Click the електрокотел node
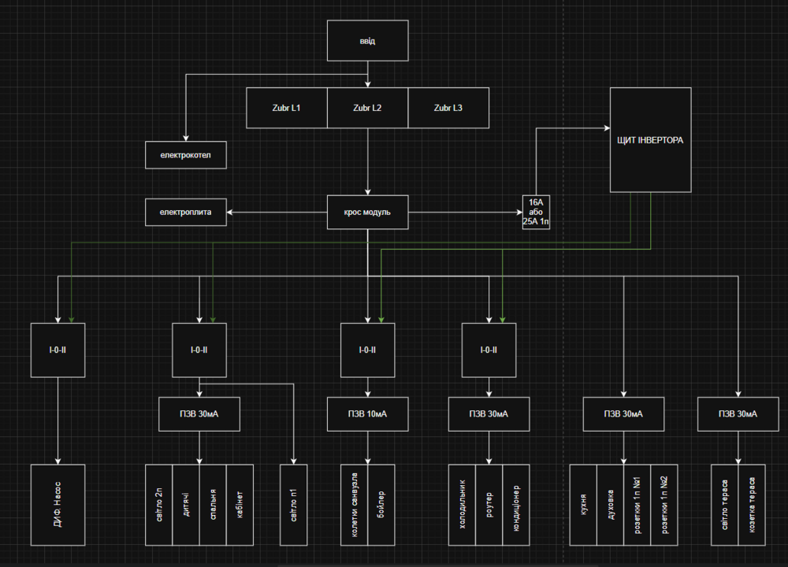788x567 pixels. pyautogui.click(x=186, y=155)
